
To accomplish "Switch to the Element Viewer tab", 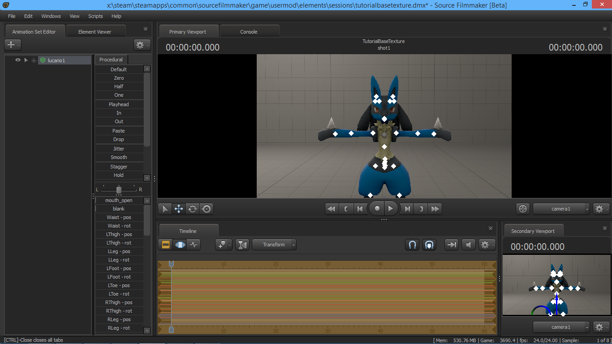I will point(95,32).
